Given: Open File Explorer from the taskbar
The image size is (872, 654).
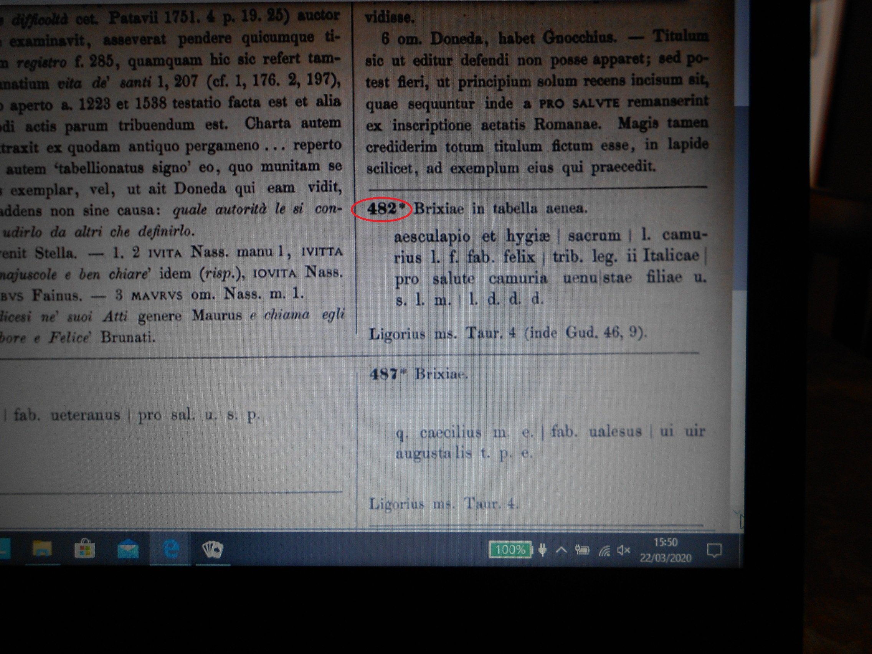Looking at the screenshot, I should (42, 549).
